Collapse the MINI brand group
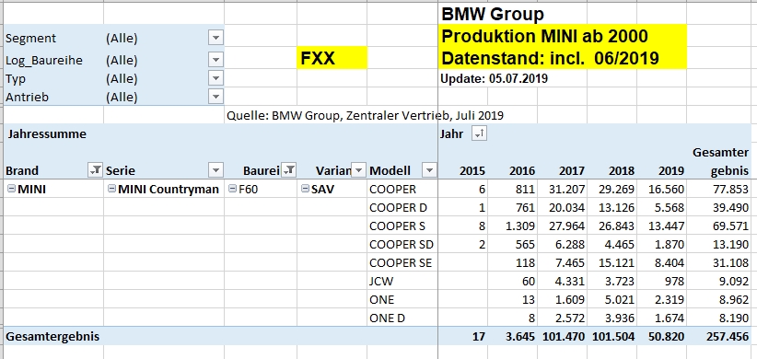 [12, 189]
